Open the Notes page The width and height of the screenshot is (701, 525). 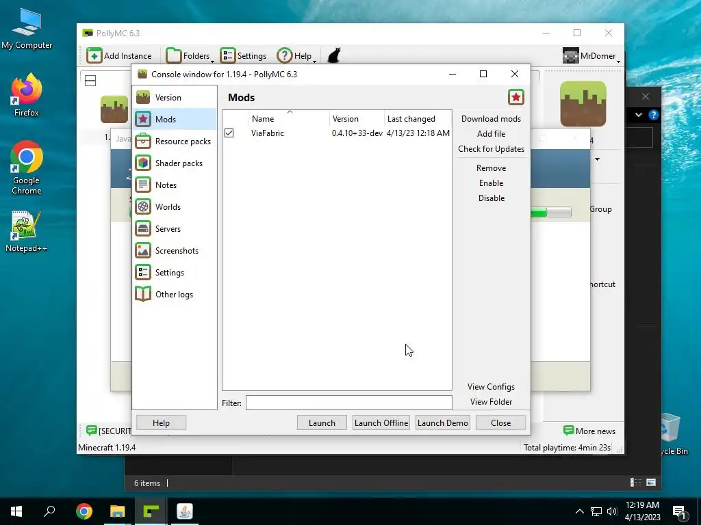coord(175,185)
